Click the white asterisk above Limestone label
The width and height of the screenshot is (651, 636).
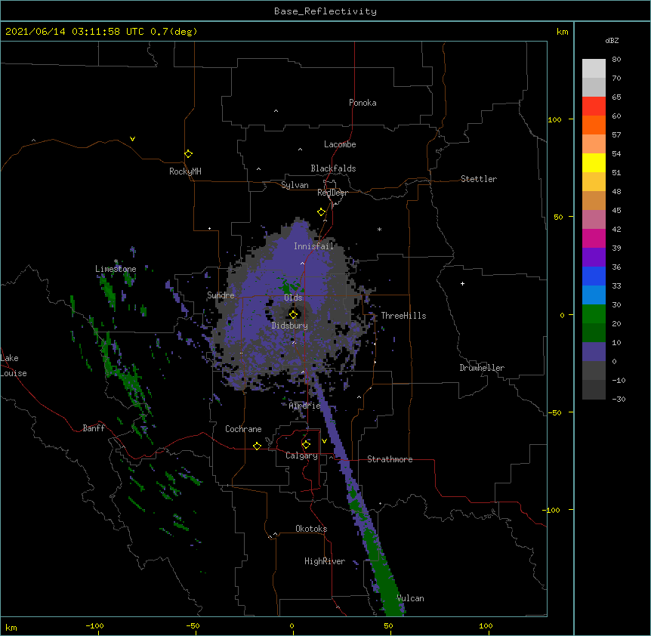pyautogui.click(x=116, y=261)
